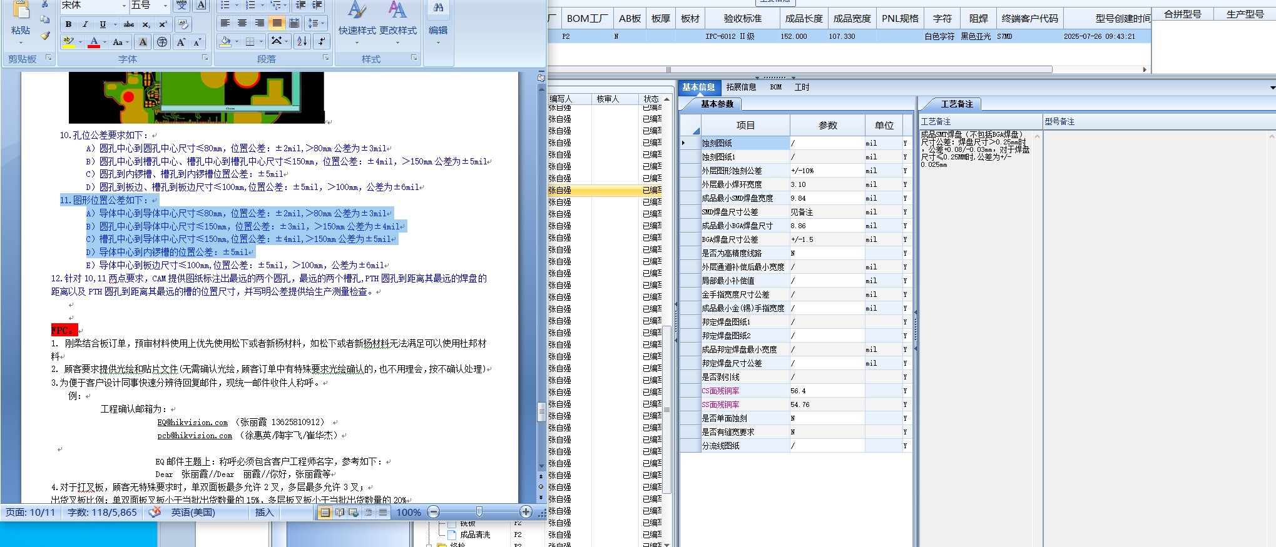The image size is (1276, 547).
Task: Click the Clear Formatting eraser icon
Action: click(x=183, y=24)
